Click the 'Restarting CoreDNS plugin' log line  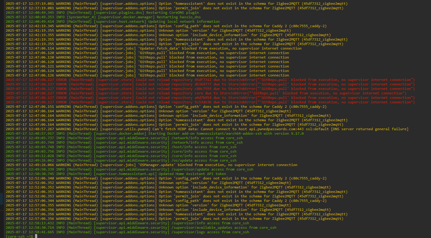[x=102, y=13]
